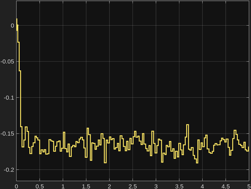Screen dimensions: 251x189
Task: Click the signal's lowest dip just before 4
Action: coord(197,163)
